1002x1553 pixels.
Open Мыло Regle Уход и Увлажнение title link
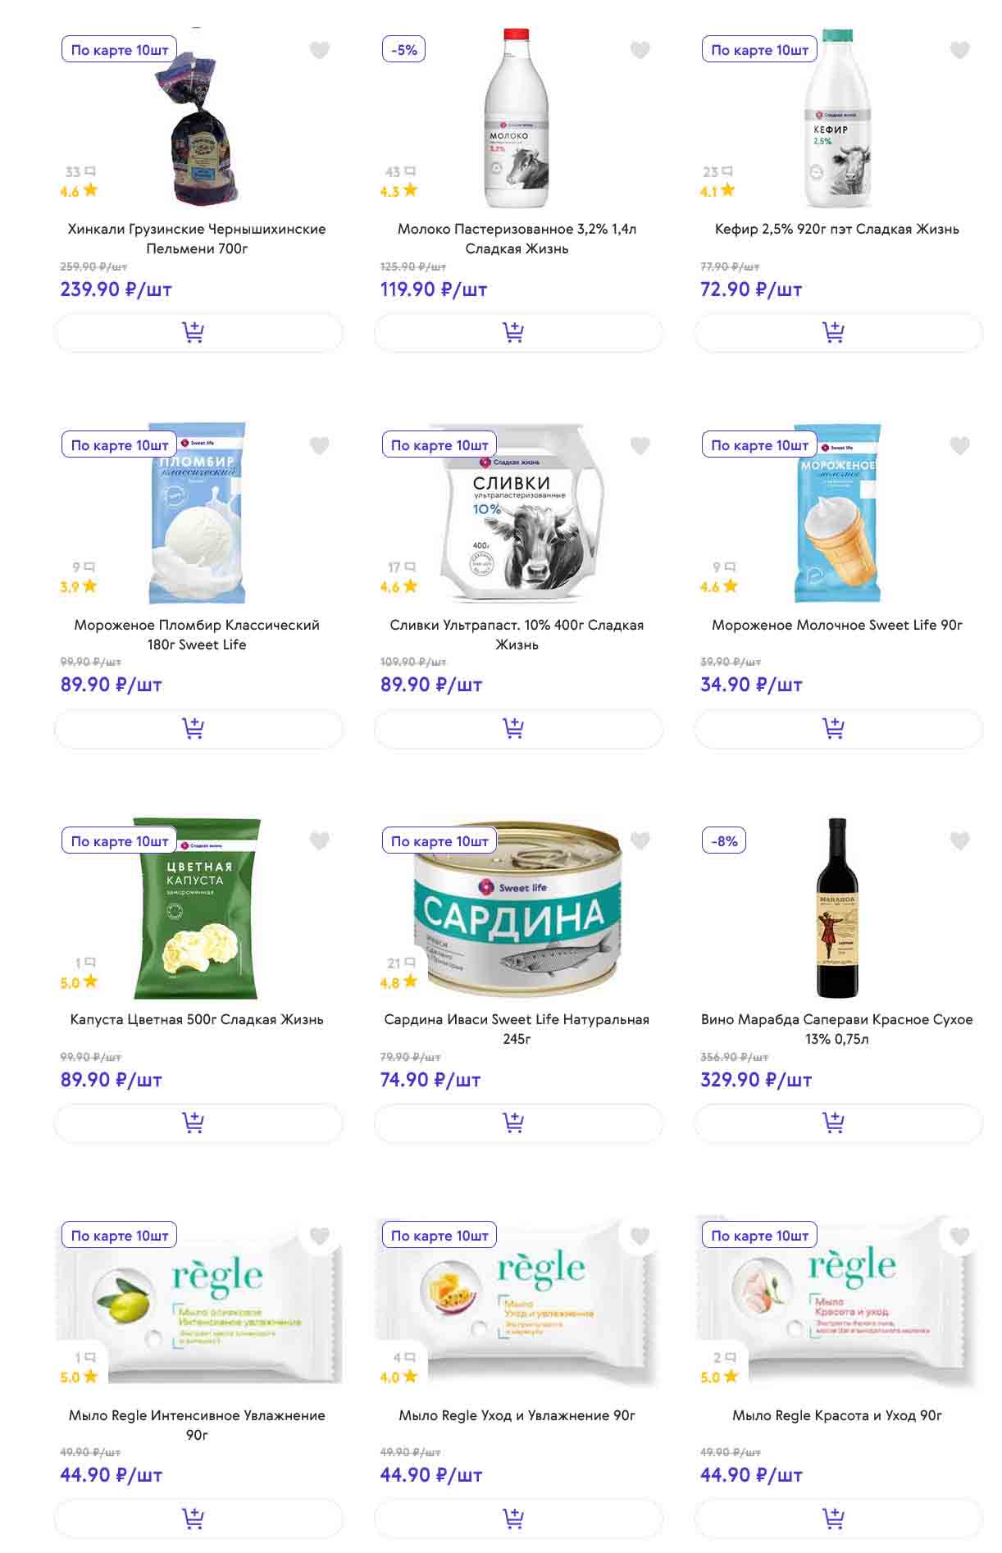pyautogui.click(x=517, y=1415)
